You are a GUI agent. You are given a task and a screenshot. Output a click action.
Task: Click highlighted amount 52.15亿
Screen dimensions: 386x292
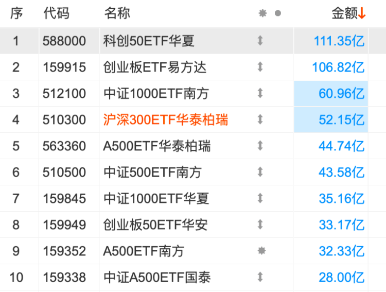click(x=341, y=120)
